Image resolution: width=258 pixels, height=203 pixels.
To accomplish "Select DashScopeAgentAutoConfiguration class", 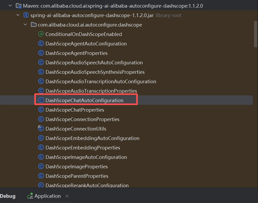I will [86, 44].
